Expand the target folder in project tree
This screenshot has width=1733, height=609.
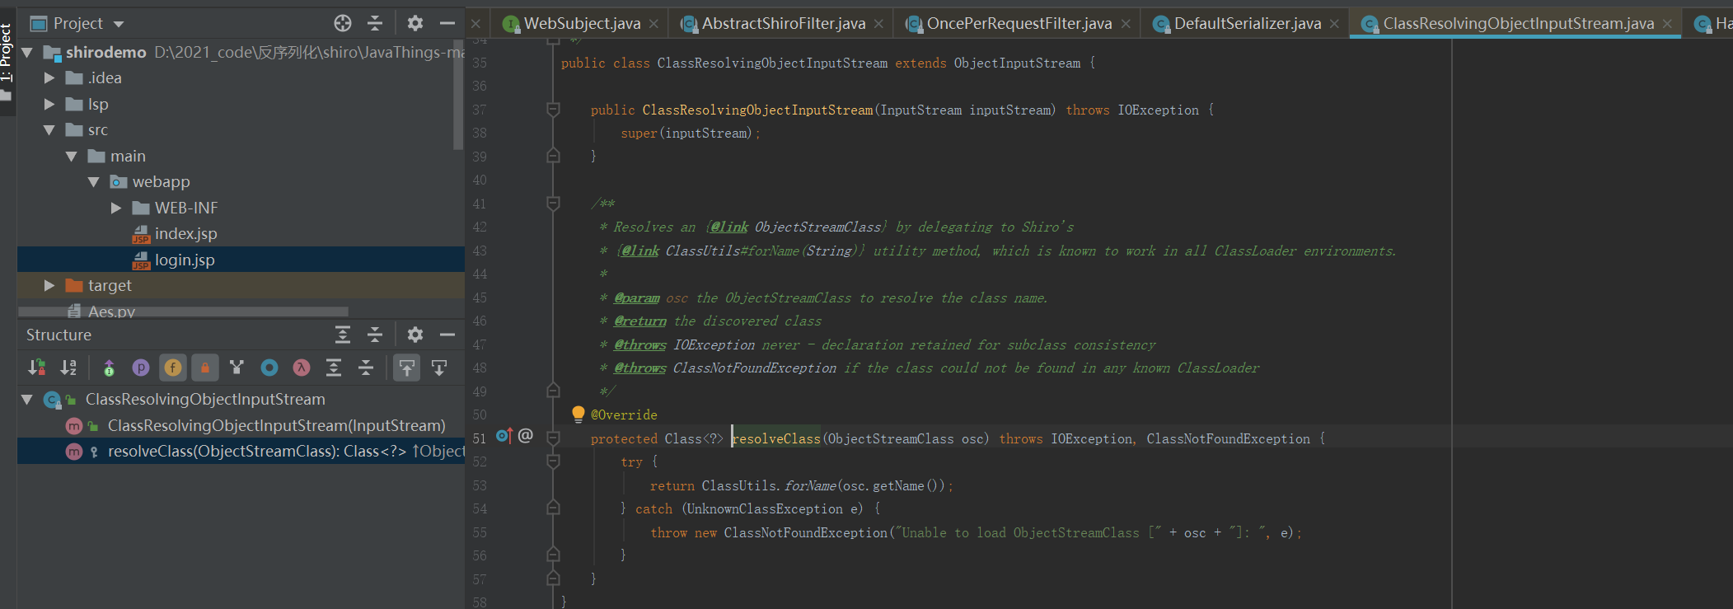pyautogui.click(x=49, y=286)
